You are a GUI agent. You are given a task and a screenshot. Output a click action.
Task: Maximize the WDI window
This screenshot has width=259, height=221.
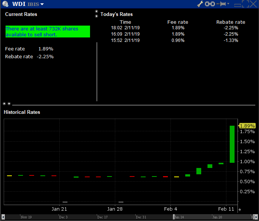(245, 4)
